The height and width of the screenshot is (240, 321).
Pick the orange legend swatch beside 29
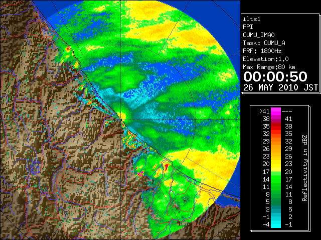click(276, 141)
